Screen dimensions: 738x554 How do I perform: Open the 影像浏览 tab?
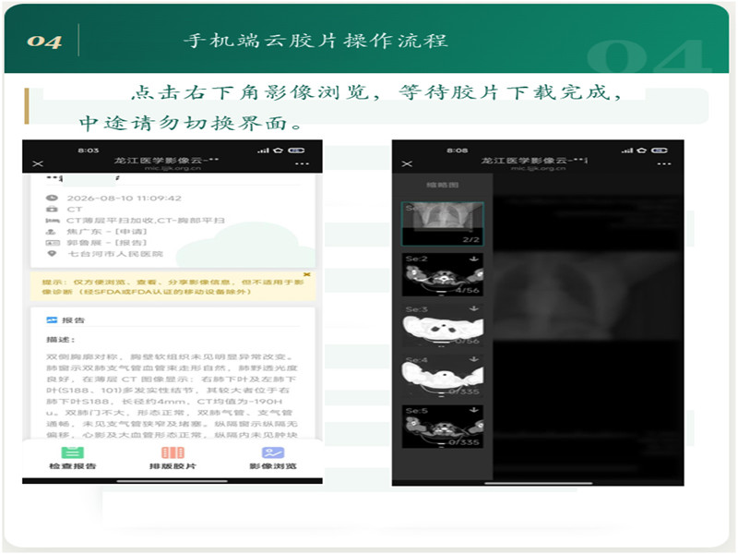[x=273, y=458]
